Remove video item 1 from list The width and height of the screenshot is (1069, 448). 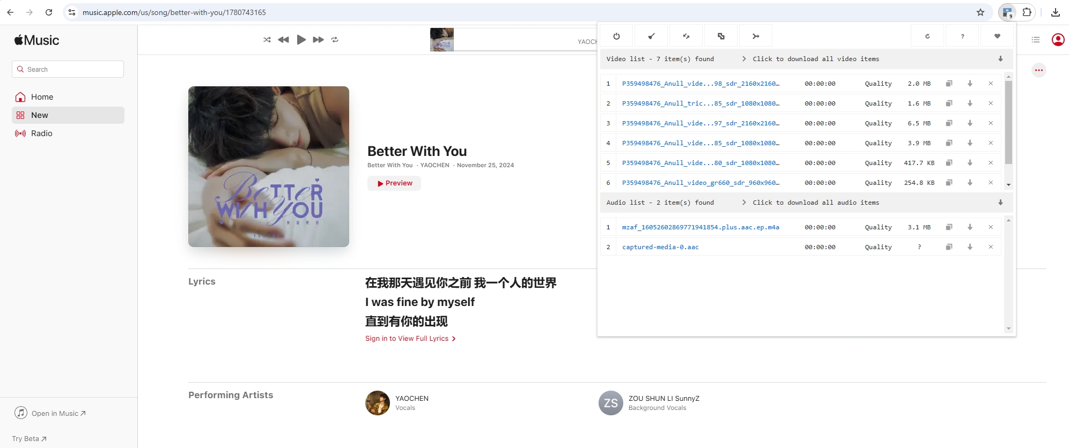[991, 84]
